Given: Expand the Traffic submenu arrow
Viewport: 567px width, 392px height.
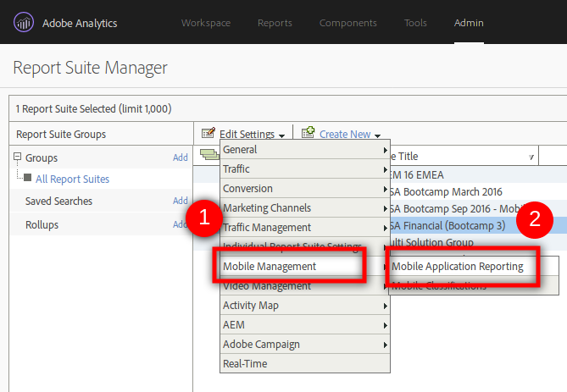Looking at the screenshot, I should tap(386, 169).
